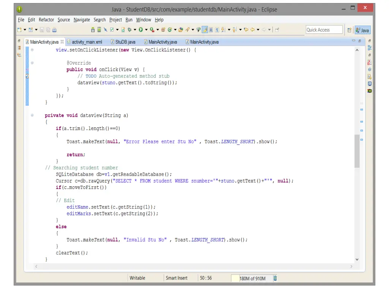Open the File menu
Image resolution: width=389 pixels, height=292 pixels.
(21, 20)
